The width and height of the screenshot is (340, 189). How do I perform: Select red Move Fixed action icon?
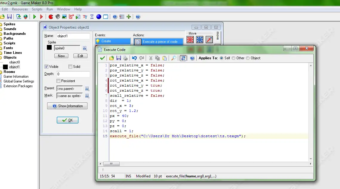coord(190,40)
